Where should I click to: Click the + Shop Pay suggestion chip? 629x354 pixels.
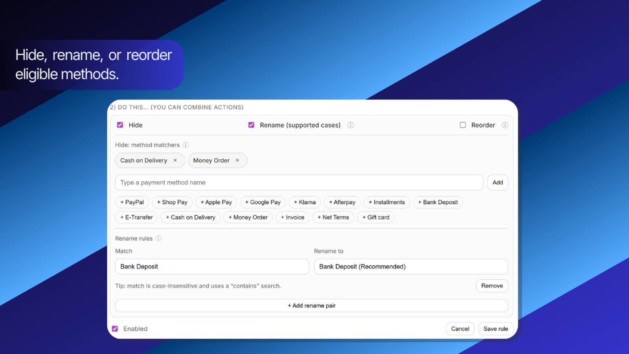click(x=172, y=202)
